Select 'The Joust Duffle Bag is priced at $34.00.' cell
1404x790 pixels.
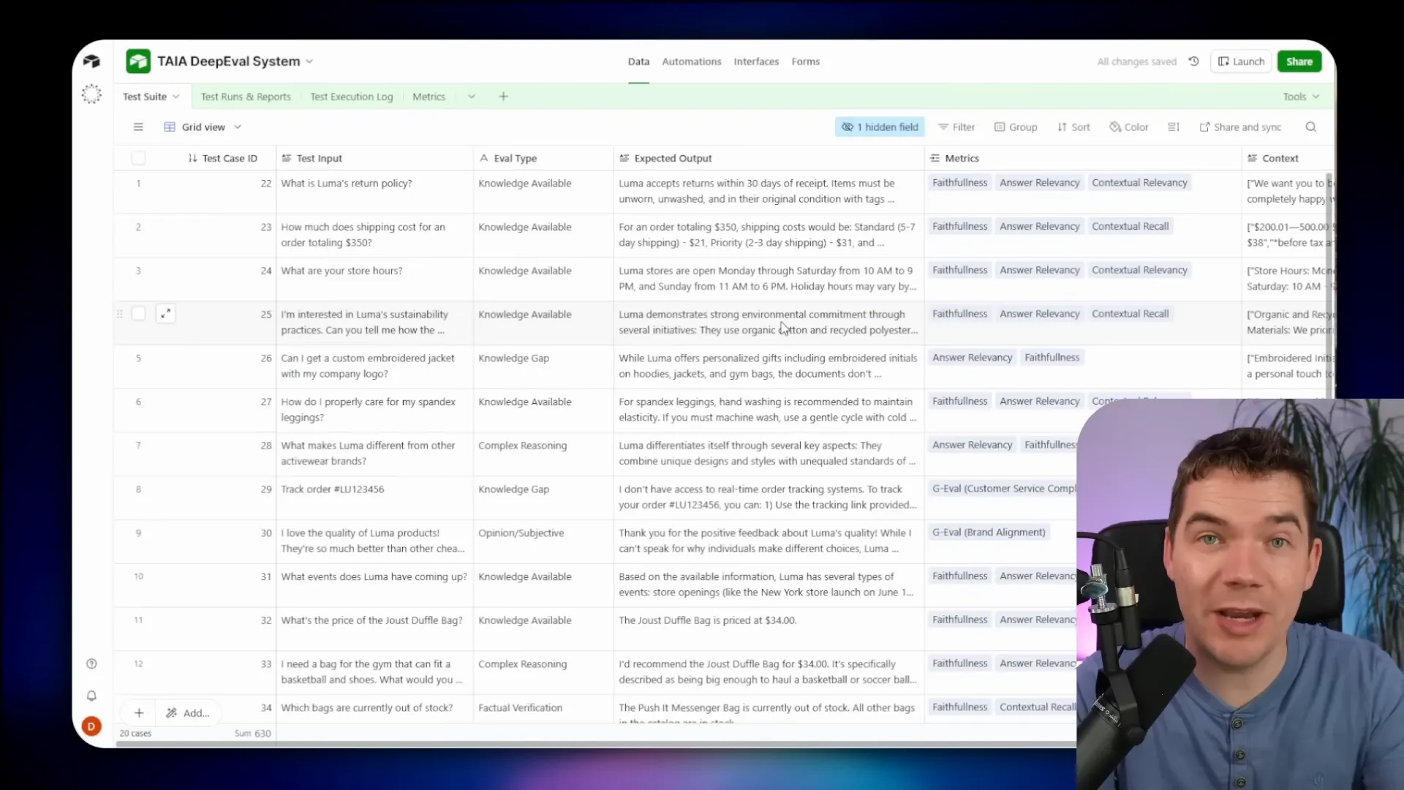769,628
